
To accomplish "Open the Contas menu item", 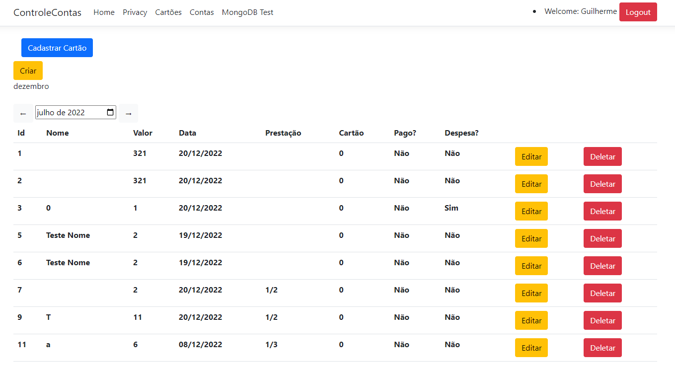I will click(x=202, y=12).
